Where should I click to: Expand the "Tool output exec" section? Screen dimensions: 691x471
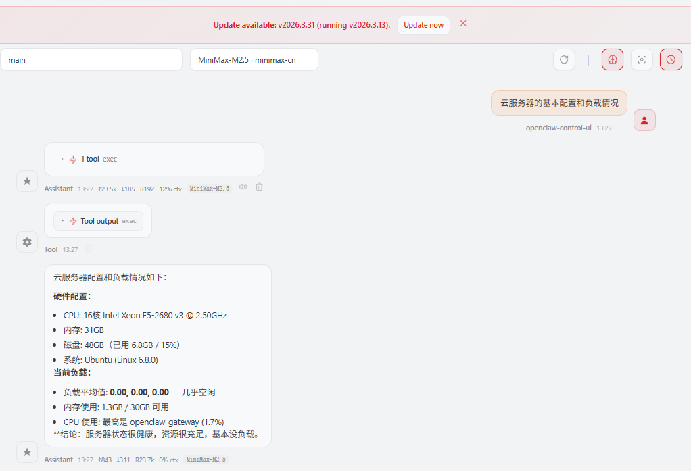point(99,221)
